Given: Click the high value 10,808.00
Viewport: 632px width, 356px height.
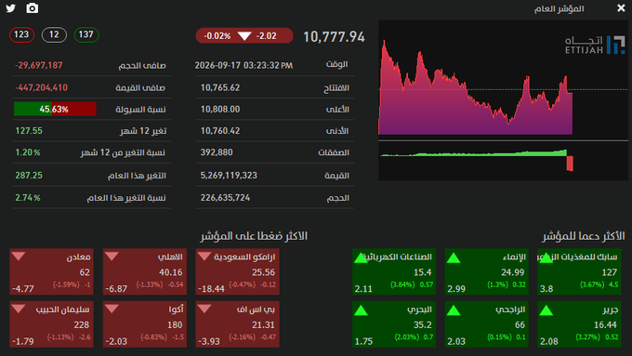Looking at the screenshot, I should click(220, 110).
